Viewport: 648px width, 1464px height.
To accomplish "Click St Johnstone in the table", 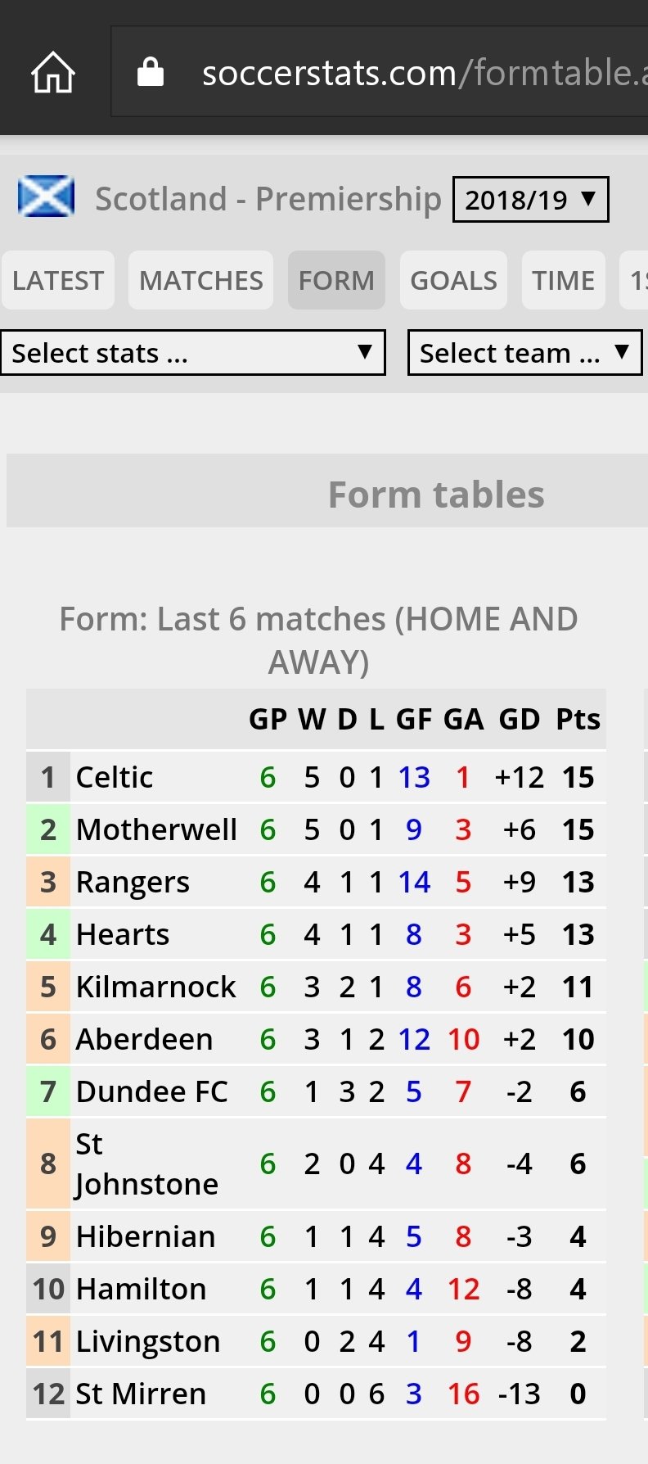I will [x=147, y=1164].
